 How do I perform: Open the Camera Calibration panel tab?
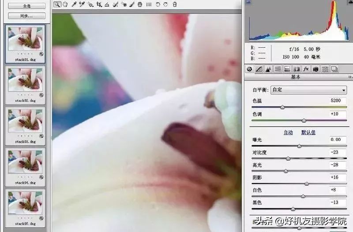[x=315, y=69]
